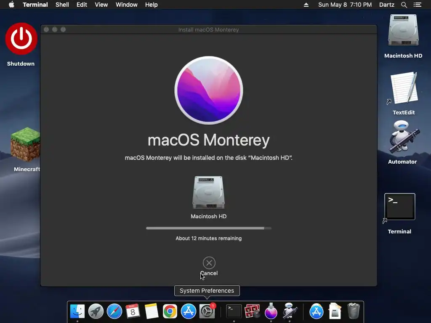Select the Minecraft desktop icon
This screenshot has height=323, width=431.
click(x=25, y=144)
